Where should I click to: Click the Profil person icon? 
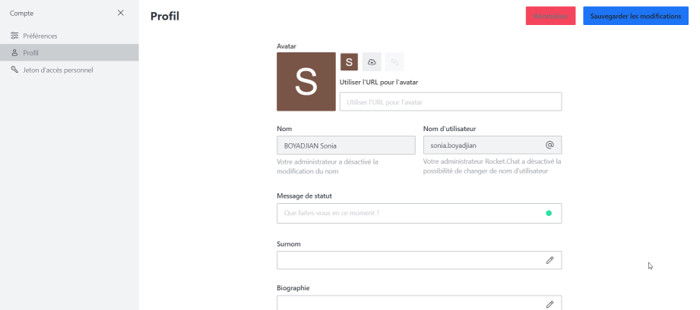click(x=14, y=52)
